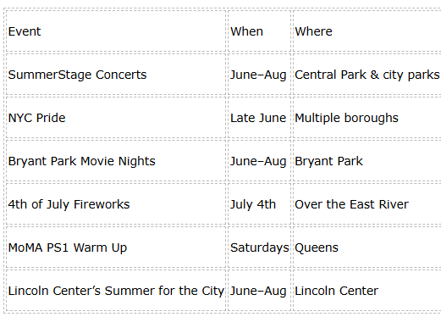The image size is (441, 317).
Task: Click the When column header
Action: pos(259,31)
